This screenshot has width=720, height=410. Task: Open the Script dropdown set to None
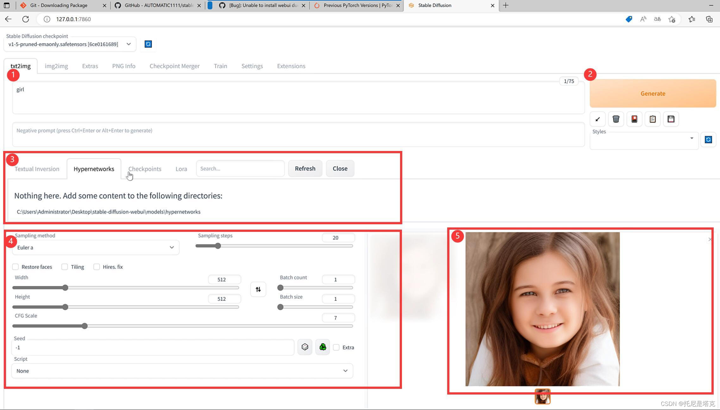(182, 371)
